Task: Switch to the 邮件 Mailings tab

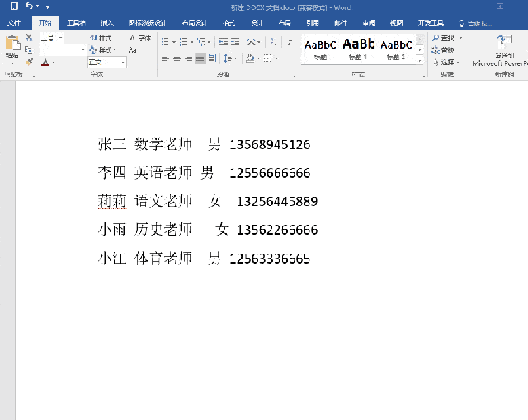Action: 341,22
